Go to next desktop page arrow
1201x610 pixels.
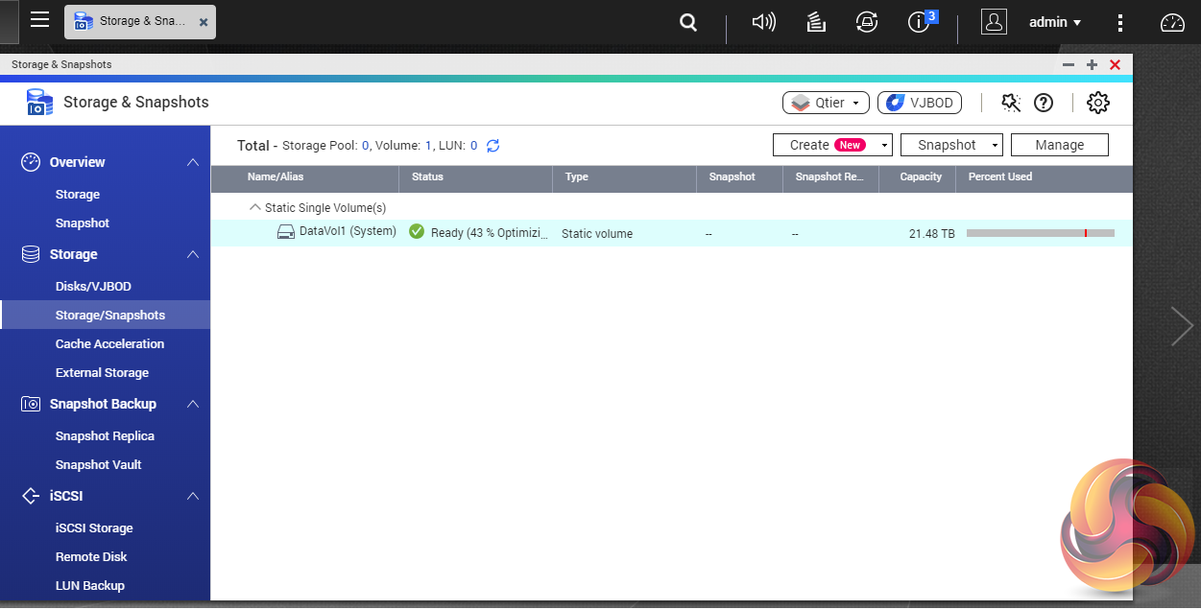(1182, 326)
